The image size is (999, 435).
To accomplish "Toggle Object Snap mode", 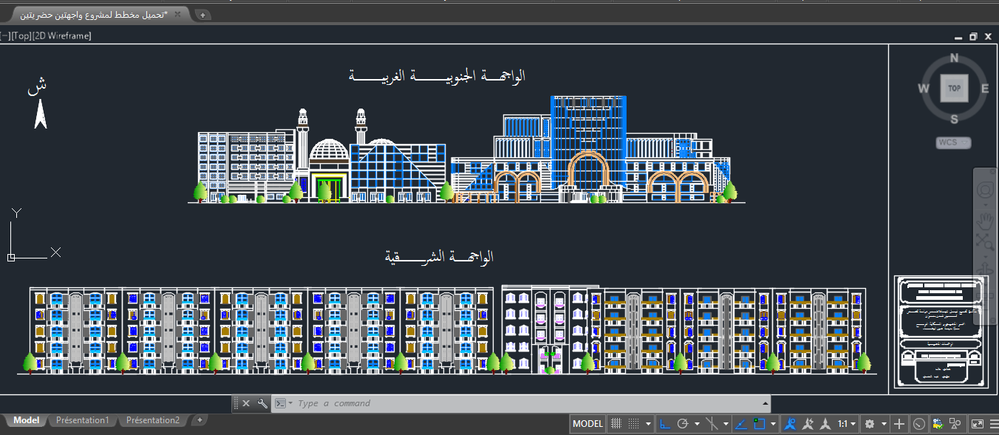I will tap(758, 423).
